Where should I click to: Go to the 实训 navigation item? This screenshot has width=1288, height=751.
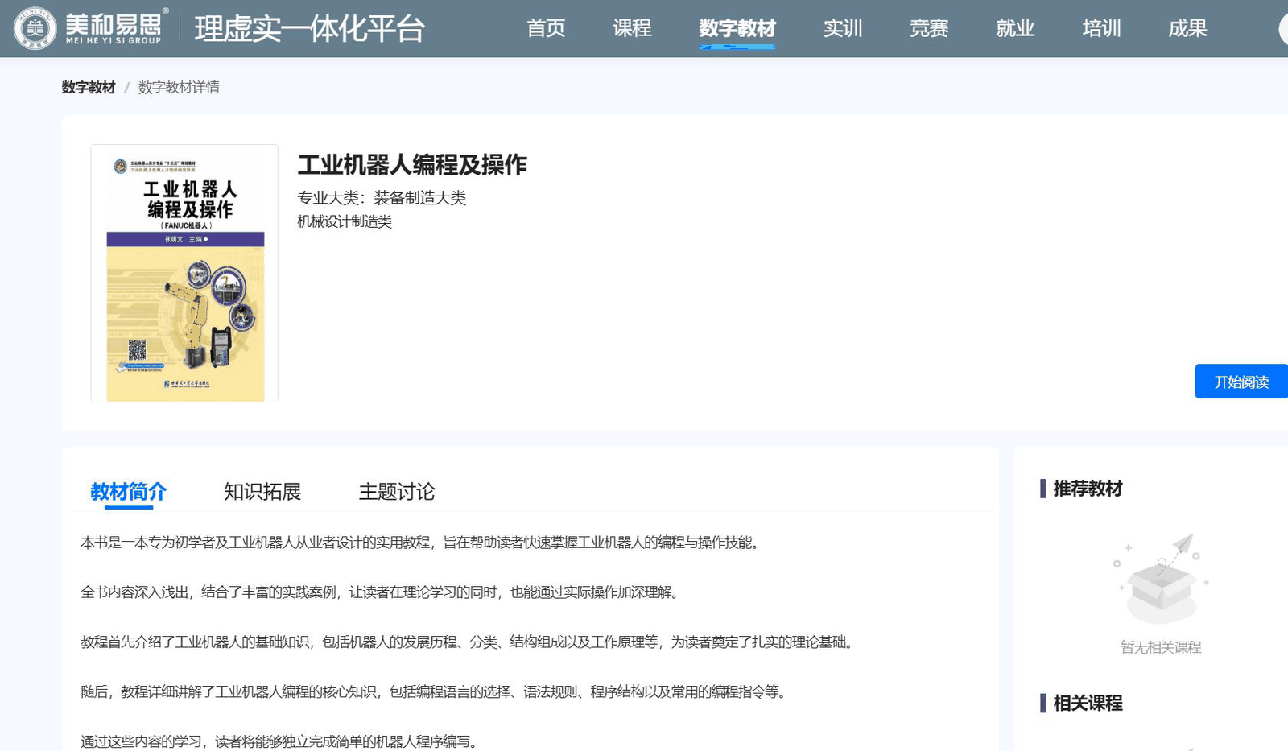click(x=843, y=28)
